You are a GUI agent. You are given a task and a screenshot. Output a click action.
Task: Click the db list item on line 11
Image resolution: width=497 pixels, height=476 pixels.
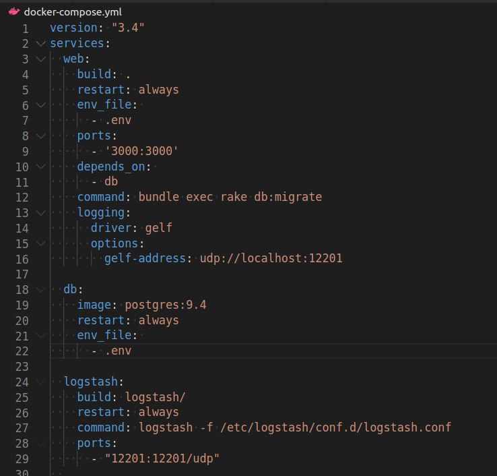(111, 181)
